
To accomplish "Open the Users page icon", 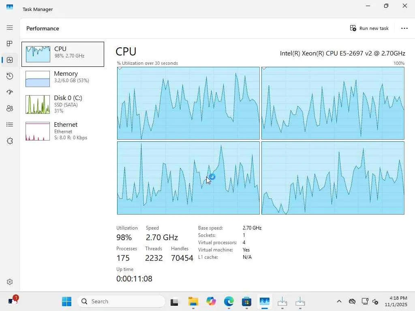I will (10, 109).
